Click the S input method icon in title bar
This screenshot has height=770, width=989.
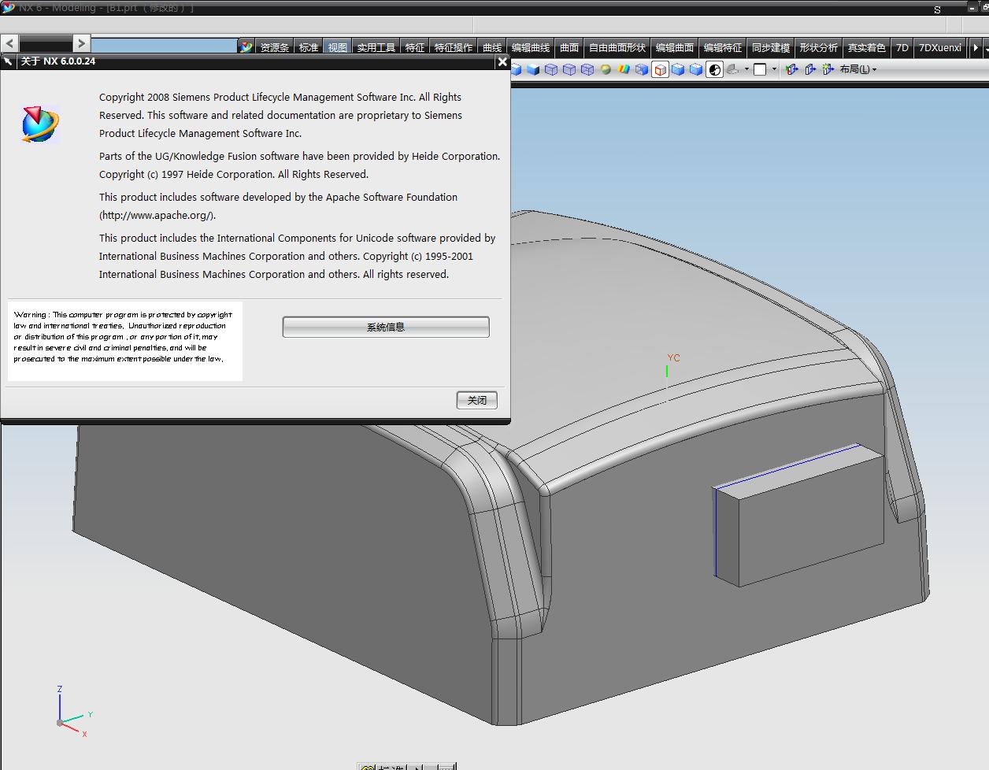click(937, 10)
